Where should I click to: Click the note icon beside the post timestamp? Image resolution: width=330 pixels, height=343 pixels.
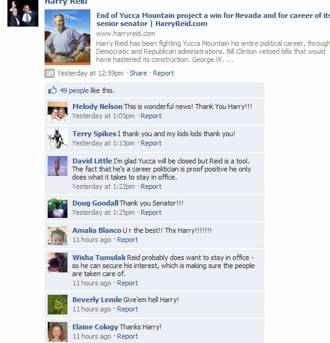coord(50,73)
